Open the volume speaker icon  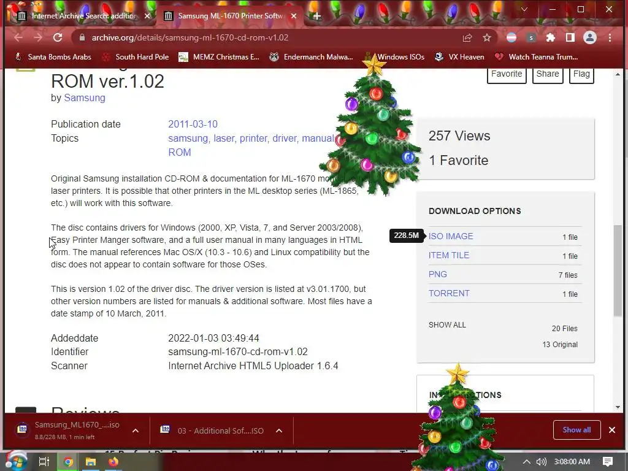(x=541, y=462)
